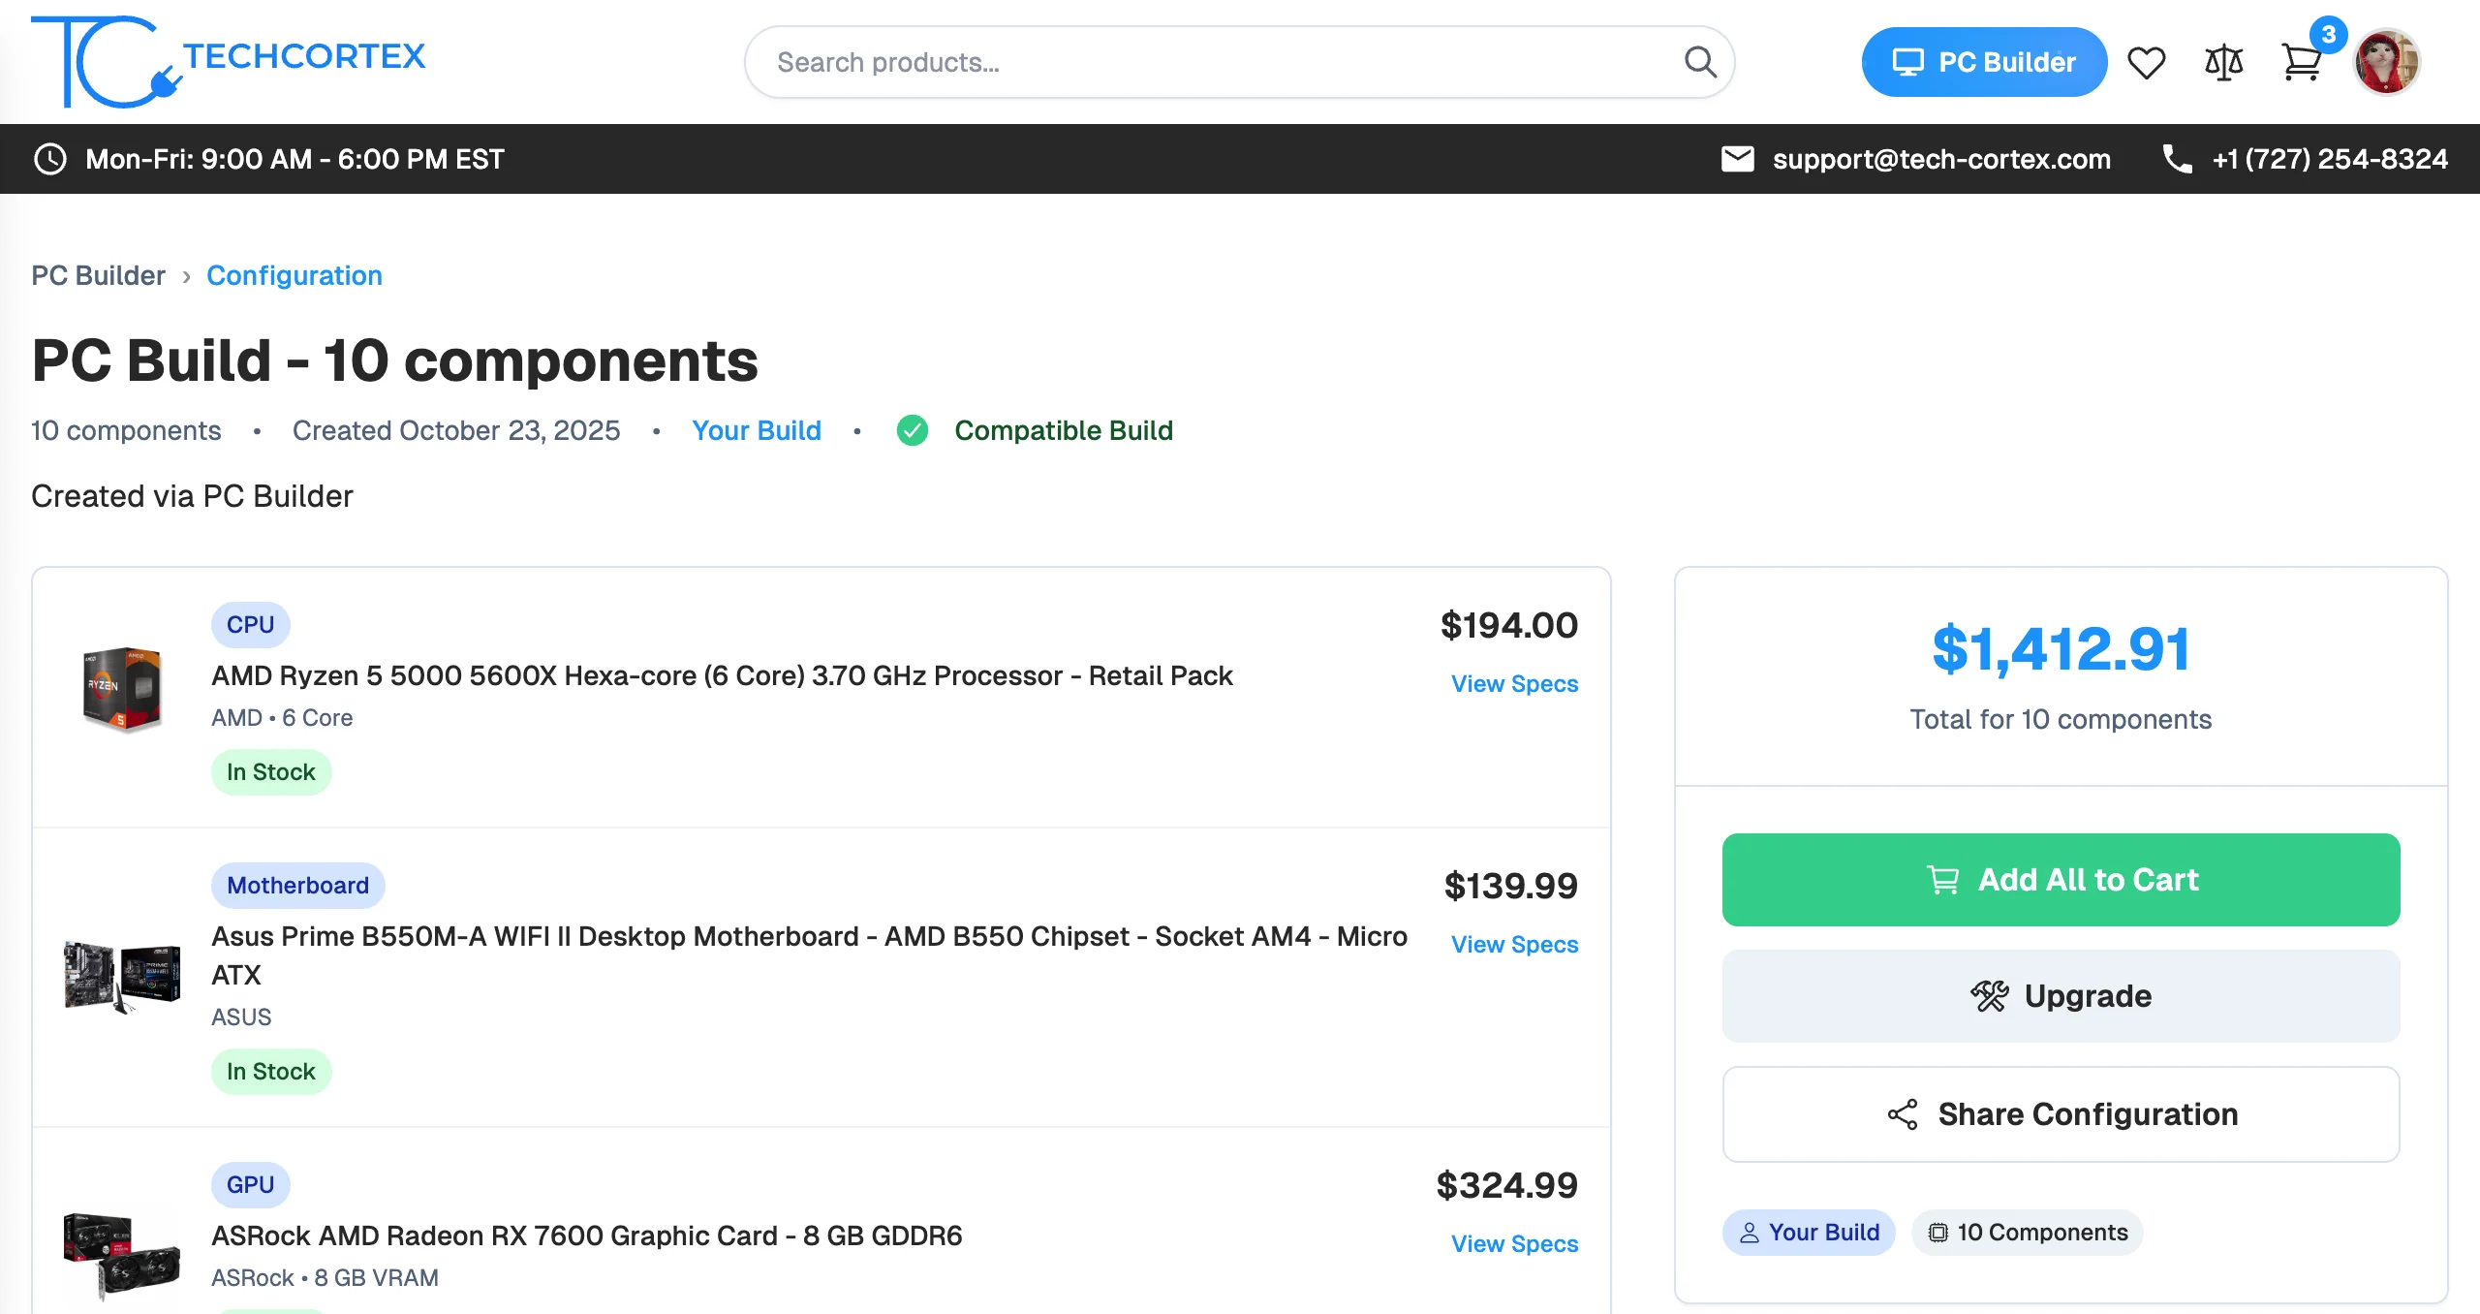Click the ASUS brand subtitle
2480x1314 pixels.
pyautogui.click(x=241, y=1017)
